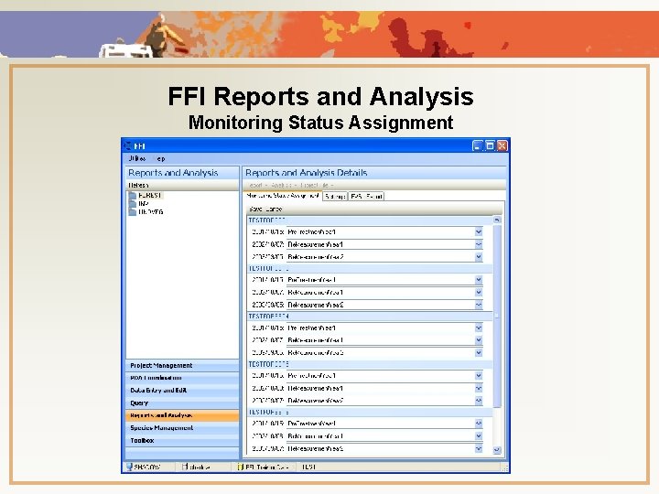Open the Species Management navigation panel
The image size is (659, 494).
click(x=182, y=427)
